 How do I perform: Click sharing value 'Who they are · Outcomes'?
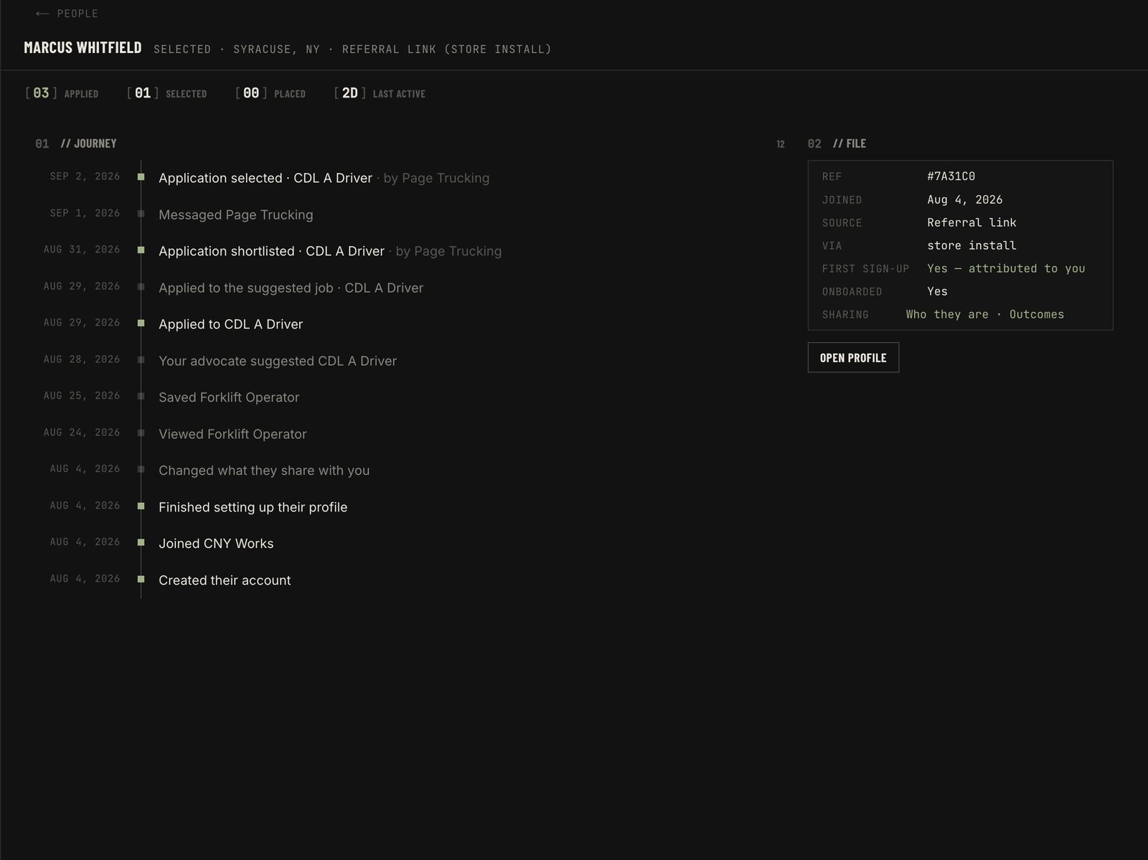(984, 314)
